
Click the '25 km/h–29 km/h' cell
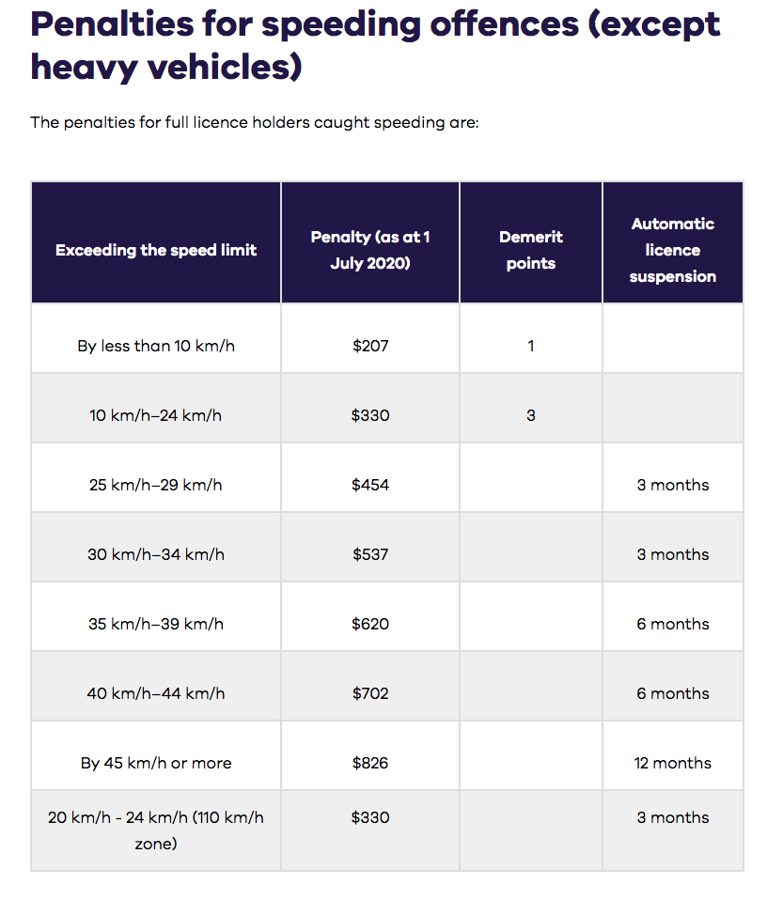[156, 485]
